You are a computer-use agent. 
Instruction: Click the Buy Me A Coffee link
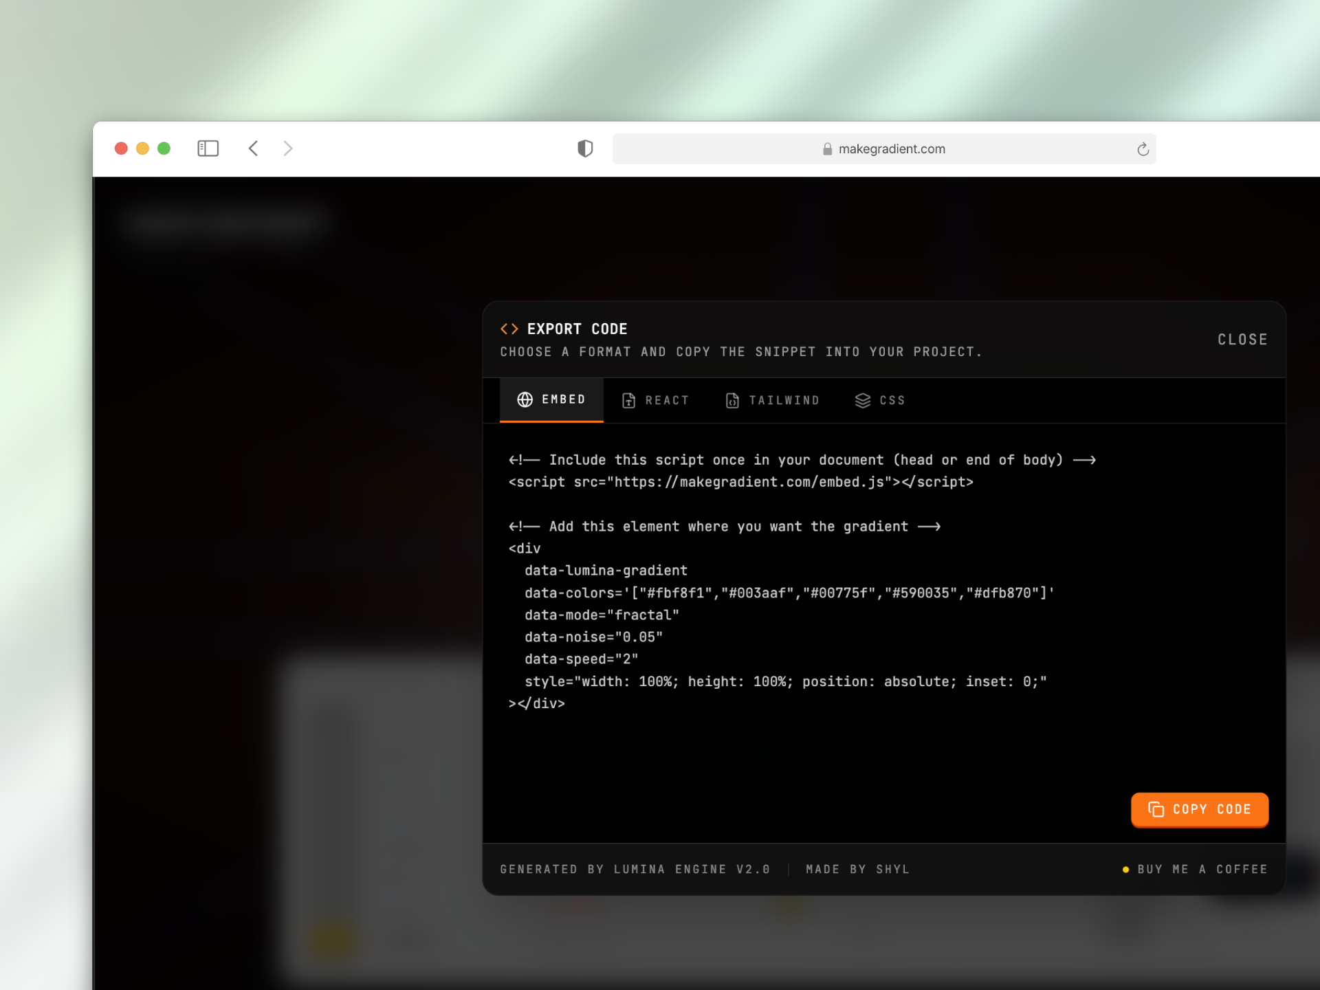[1202, 869]
